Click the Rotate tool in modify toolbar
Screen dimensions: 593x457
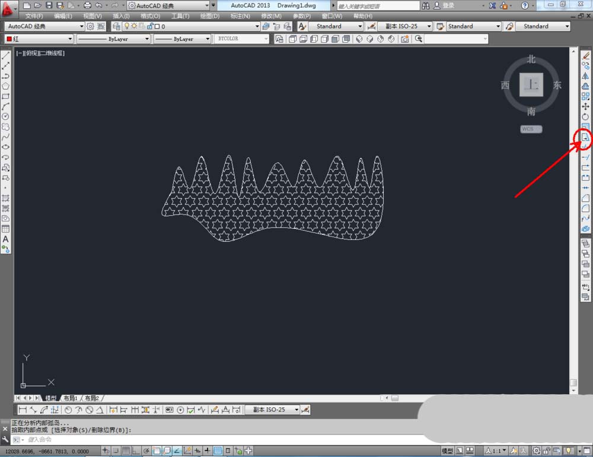click(585, 117)
